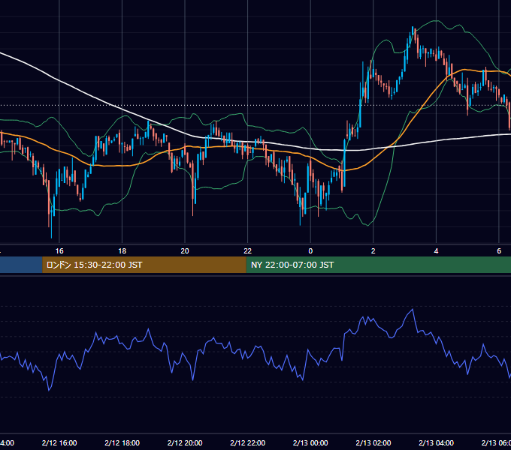Viewport: 511px width, 450px height.
Task: Click the hour label 2 on time axis
Action: pyautogui.click(x=373, y=251)
